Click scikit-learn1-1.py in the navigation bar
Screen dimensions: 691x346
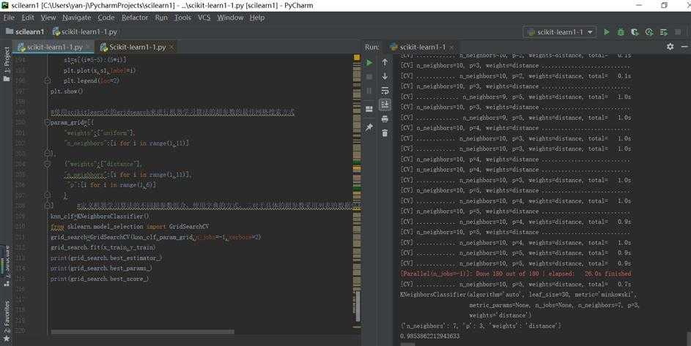(x=85, y=31)
